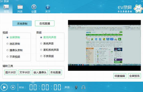Switch to 在线直播 mode
The width and height of the screenshot is (143, 92).
pos(45,23)
